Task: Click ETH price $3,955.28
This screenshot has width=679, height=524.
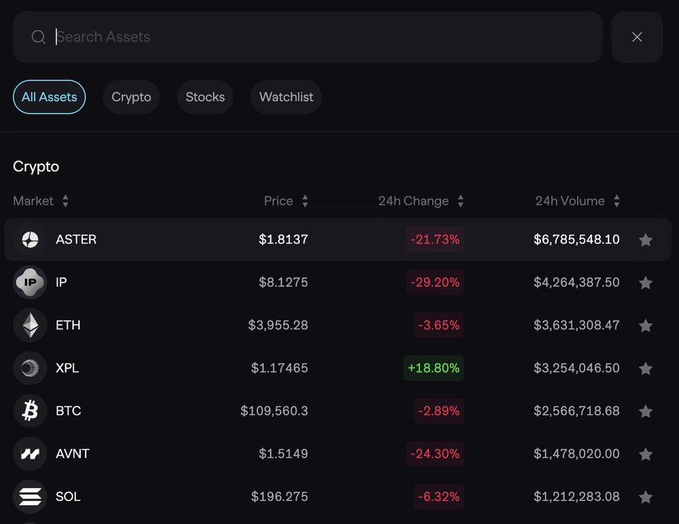Action: [x=278, y=325]
